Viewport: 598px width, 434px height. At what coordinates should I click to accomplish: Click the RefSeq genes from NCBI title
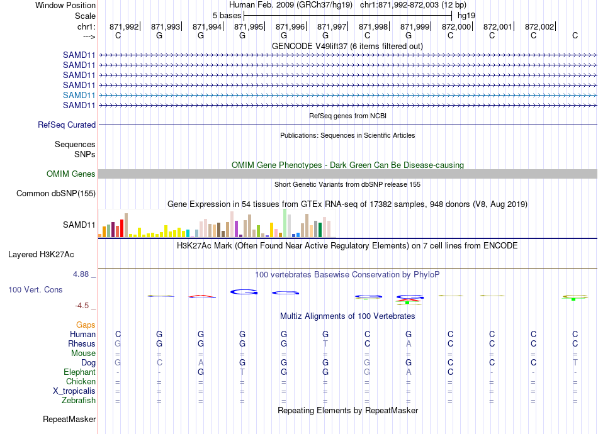(347, 116)
